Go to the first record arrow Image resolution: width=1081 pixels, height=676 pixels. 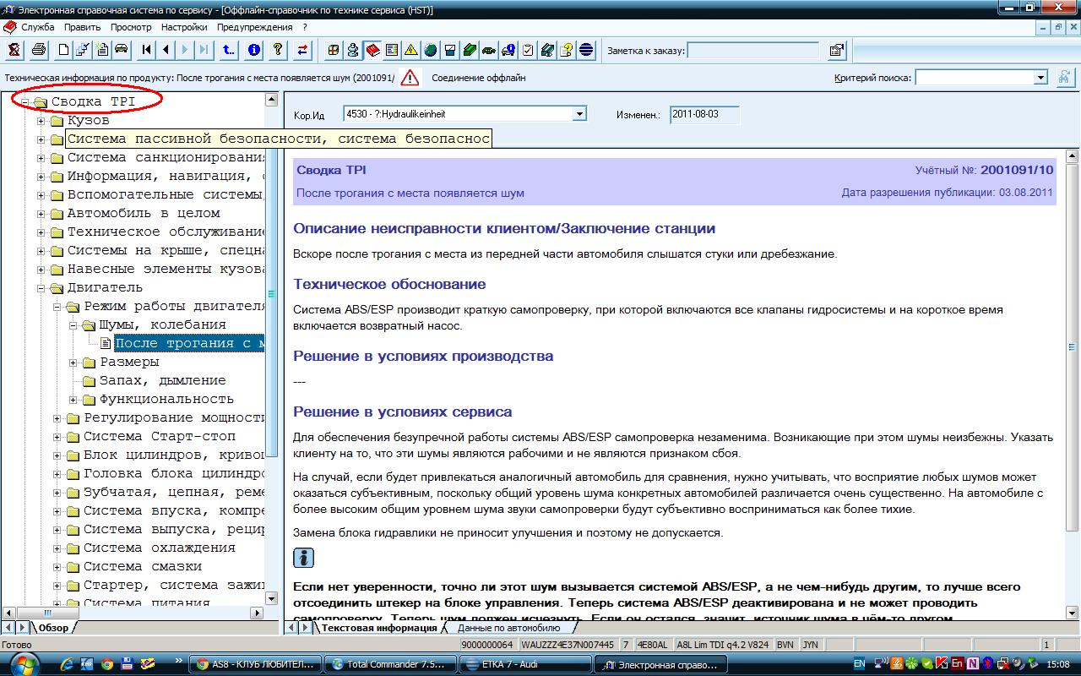click(x=147, y=50)
